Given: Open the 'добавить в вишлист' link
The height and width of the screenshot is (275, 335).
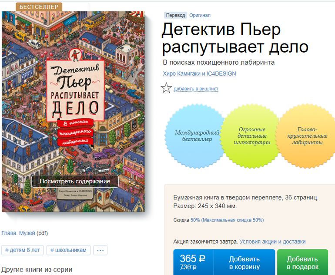Looking at the screenshot, I should click(196, 89).
